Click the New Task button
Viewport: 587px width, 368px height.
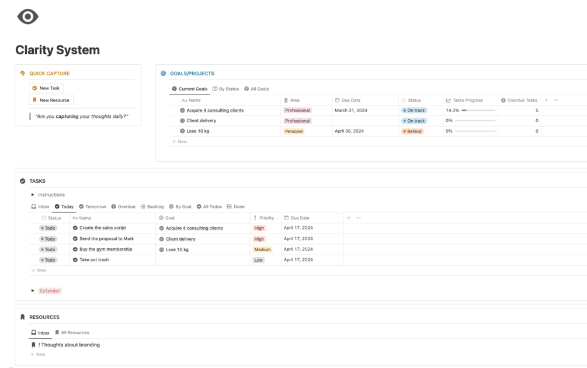(x=46, y=88)
